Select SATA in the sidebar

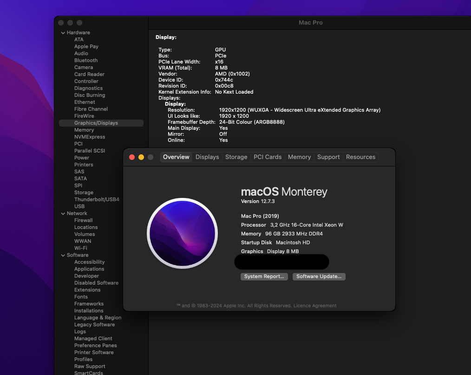(80, 178)
